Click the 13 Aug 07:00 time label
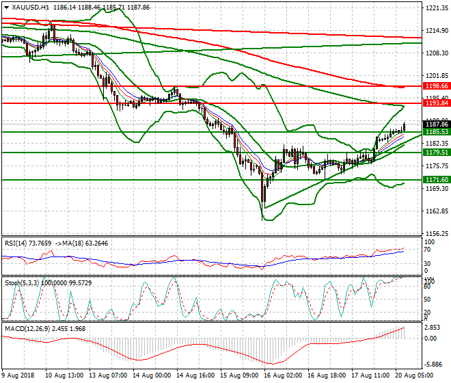 click(x=108, y=375)
